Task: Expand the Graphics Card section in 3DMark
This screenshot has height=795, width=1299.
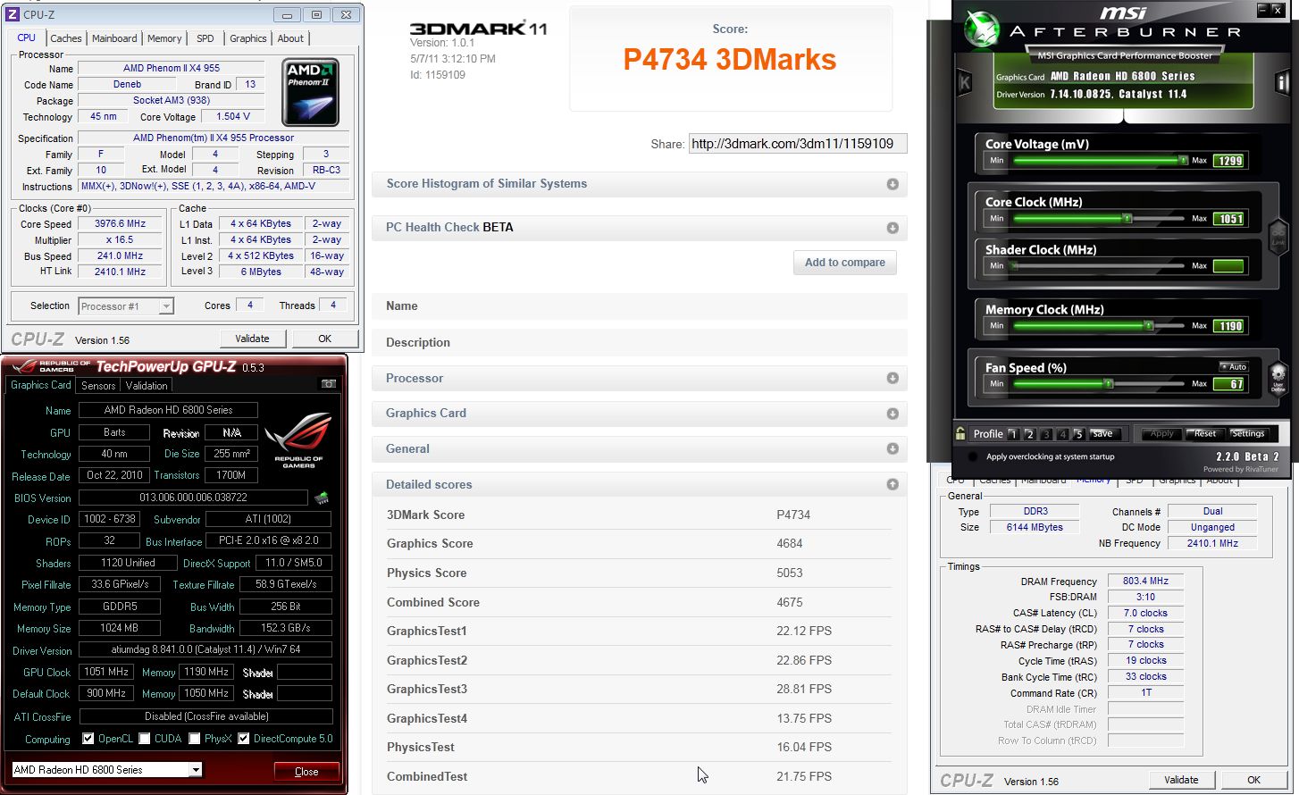Action: point(640,414)
